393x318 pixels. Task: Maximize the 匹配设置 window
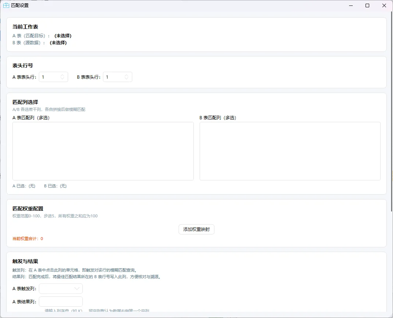[x=367, y=5]
